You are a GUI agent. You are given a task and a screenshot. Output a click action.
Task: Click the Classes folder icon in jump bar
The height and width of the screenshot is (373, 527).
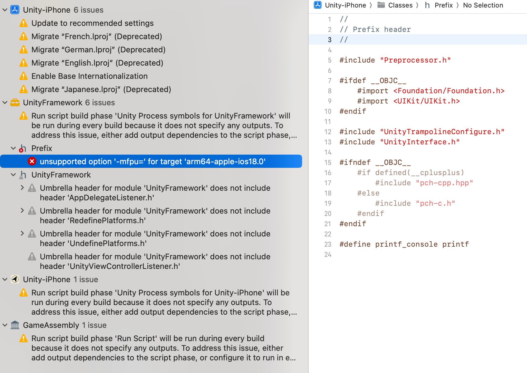point(381,5)
